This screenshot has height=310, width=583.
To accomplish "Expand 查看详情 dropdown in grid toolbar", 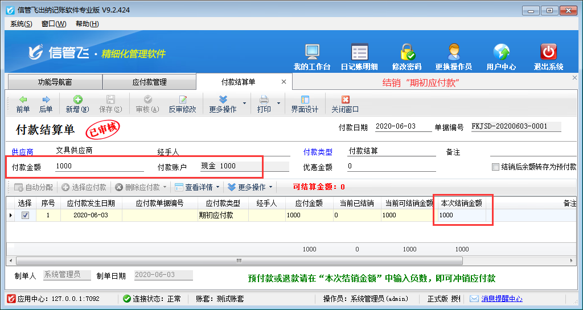I will (218, 187).
